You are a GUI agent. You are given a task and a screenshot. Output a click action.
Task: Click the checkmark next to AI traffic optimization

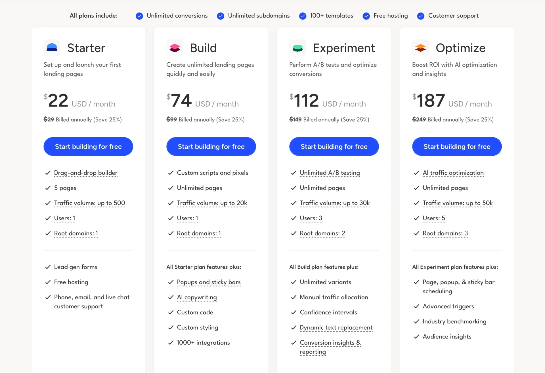(x=416, y=173)
